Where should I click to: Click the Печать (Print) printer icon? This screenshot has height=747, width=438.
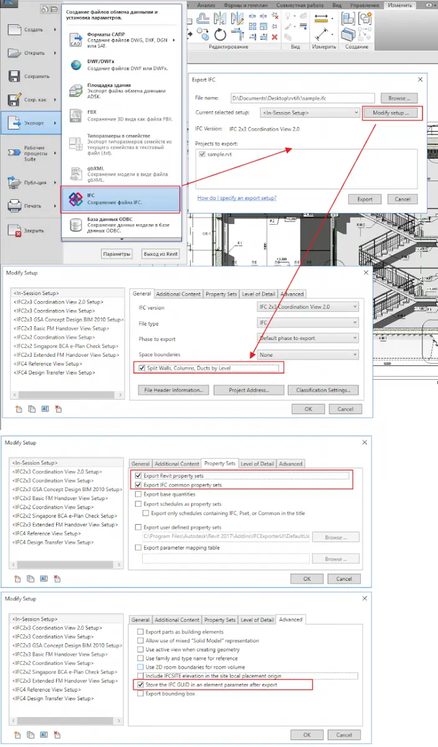(x=16, y=205)
